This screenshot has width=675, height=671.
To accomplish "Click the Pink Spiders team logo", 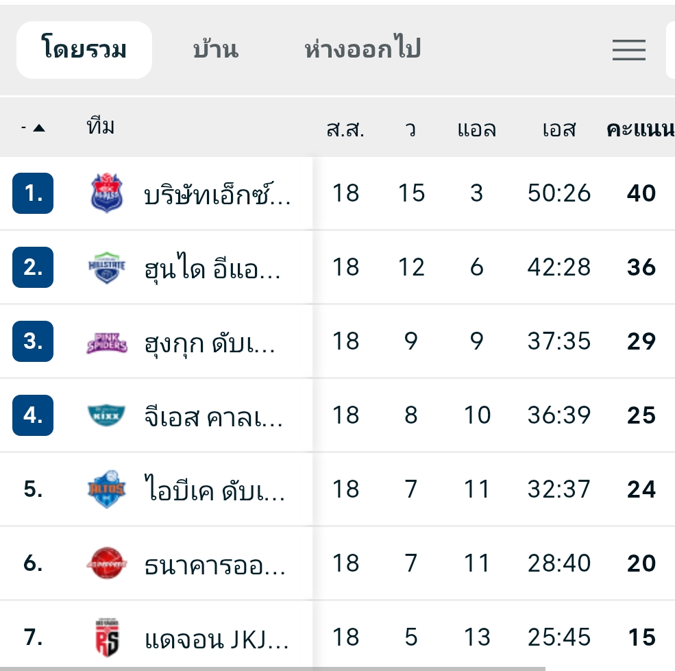I will click(x=108, y=341).
